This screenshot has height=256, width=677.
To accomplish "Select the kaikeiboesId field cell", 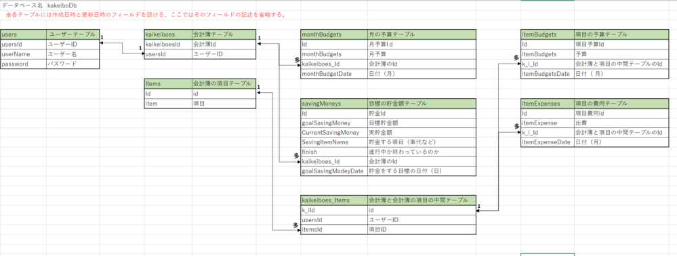I will 167,44.
